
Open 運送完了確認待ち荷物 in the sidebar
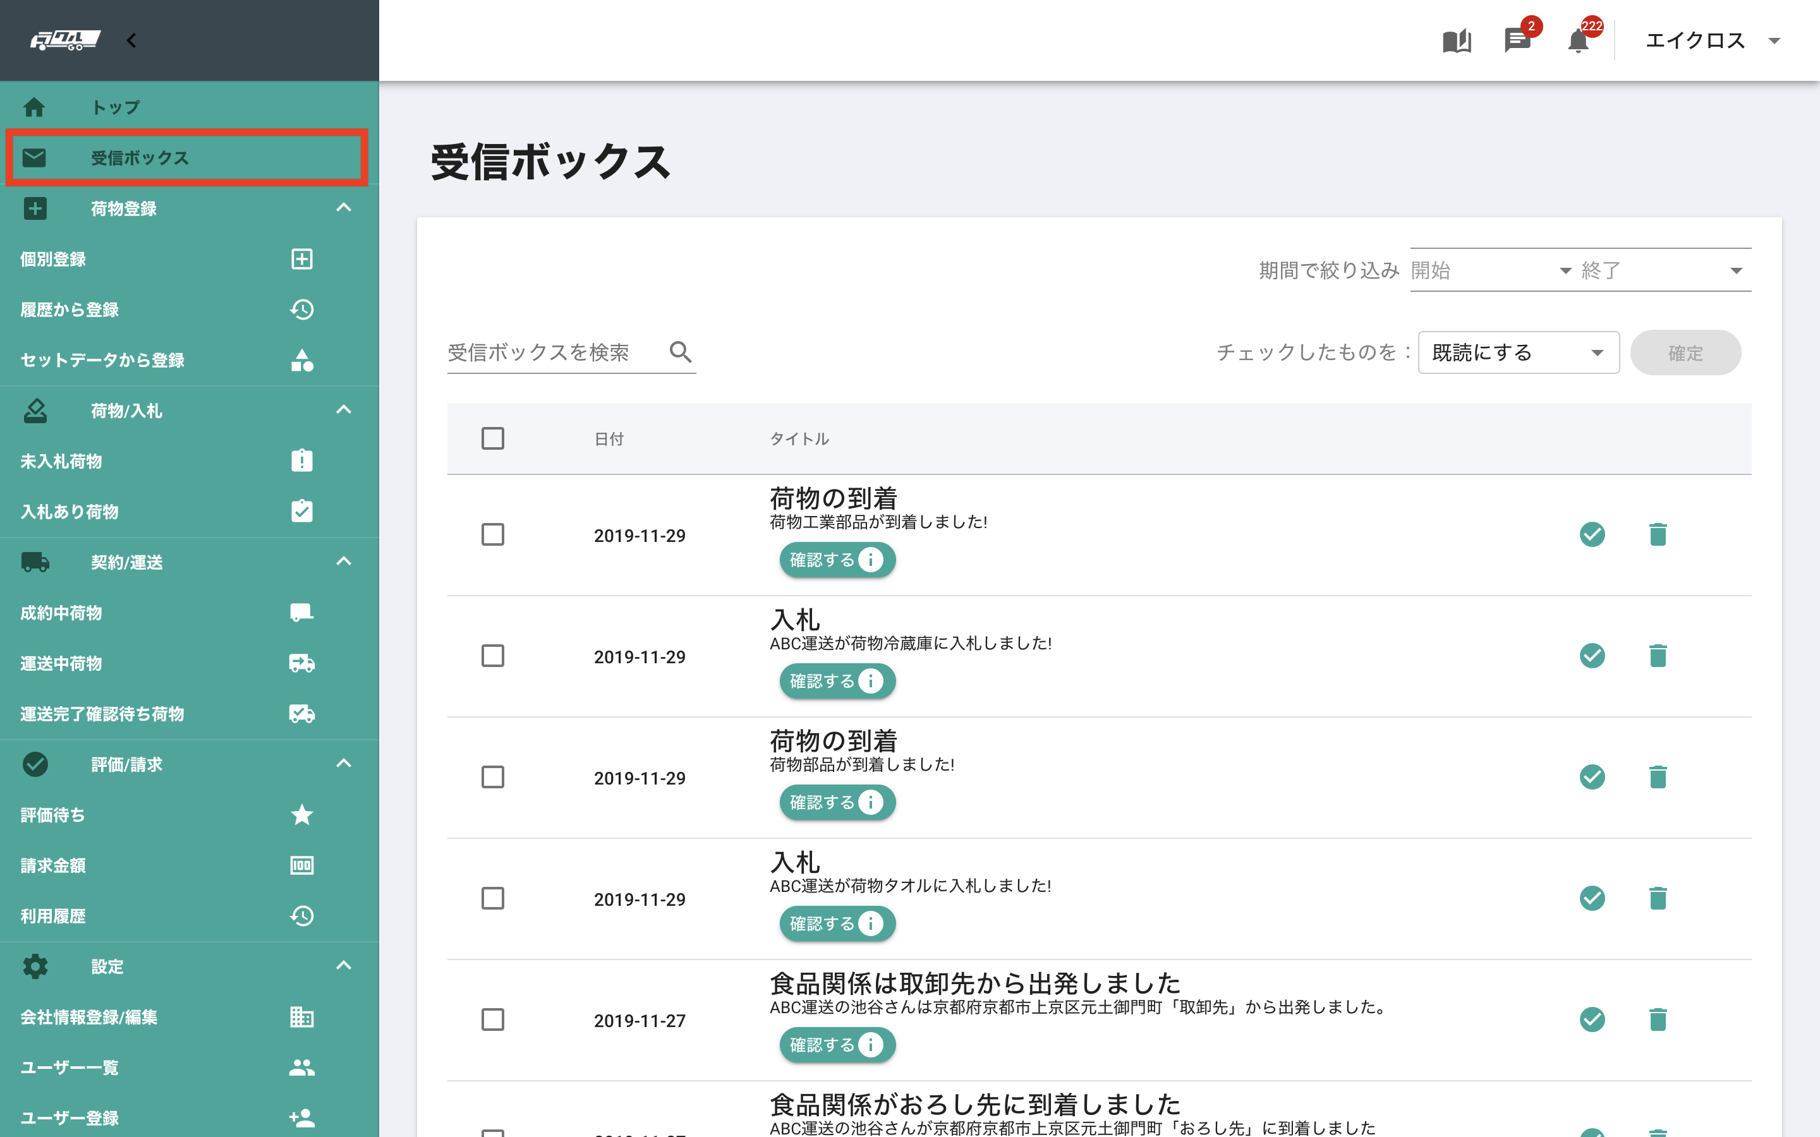click(190, 714)
